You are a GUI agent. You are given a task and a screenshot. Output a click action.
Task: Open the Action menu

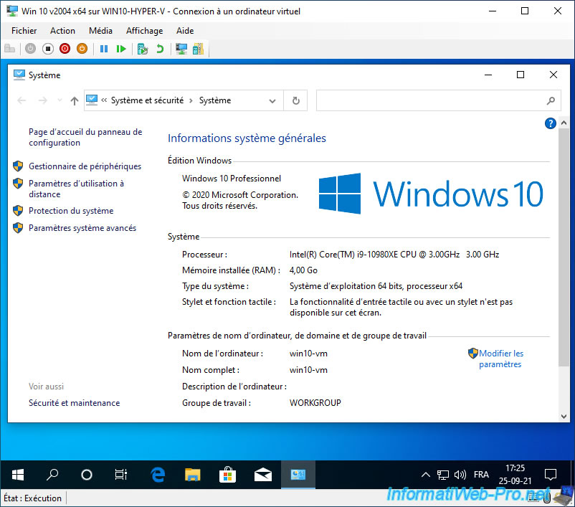pyautogui.click(x=62, y=31)
